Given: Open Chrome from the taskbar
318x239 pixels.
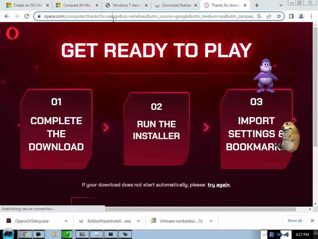Looking at the screenshot, I should point(25,234).
